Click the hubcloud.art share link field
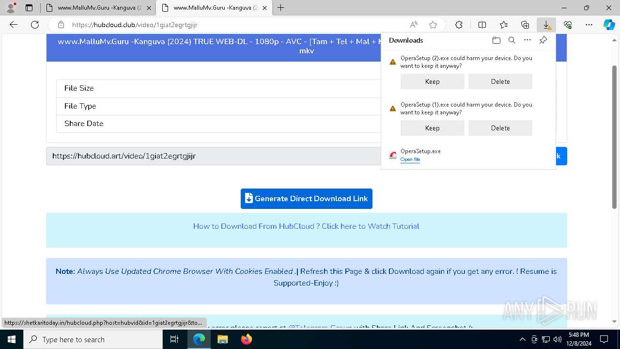This screenshot has width=620, height=349. click(x=214, y=156)
